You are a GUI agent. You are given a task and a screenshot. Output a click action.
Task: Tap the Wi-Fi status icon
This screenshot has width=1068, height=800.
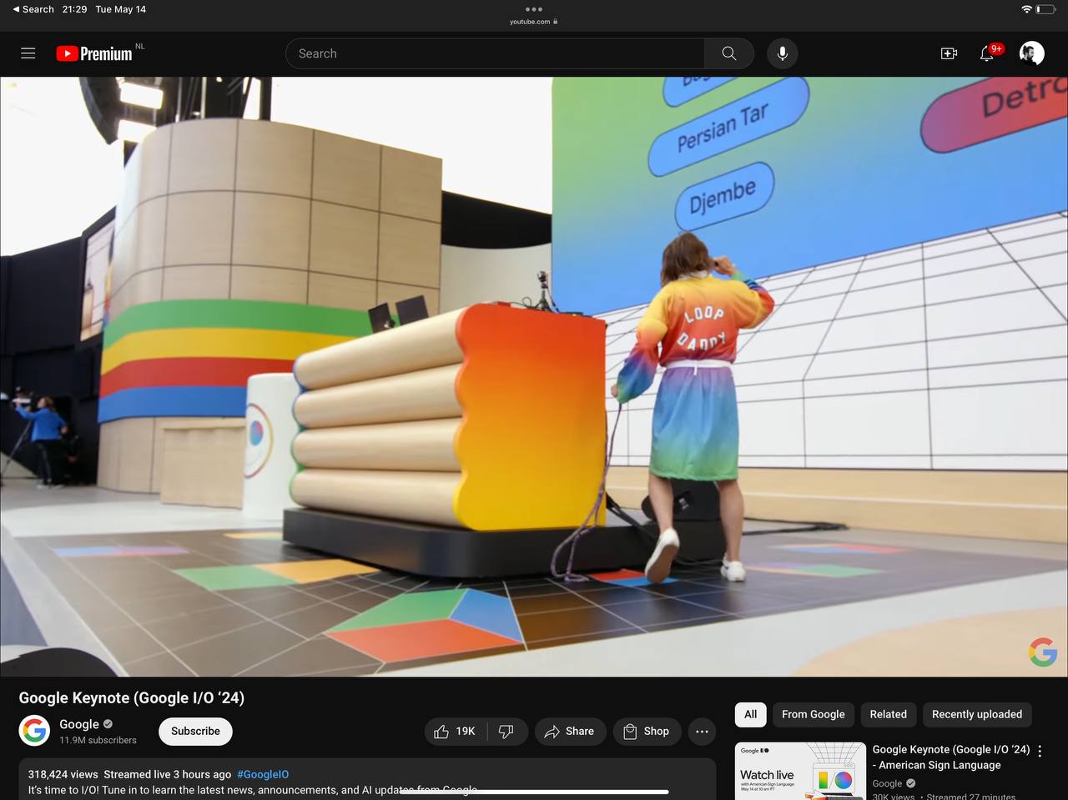(1026, 9)
